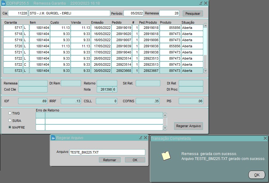Image resolution: width=269 pixels, height=183 pixels.
Task: Select the SURA radio option
Action: click(x=10, y=120)
